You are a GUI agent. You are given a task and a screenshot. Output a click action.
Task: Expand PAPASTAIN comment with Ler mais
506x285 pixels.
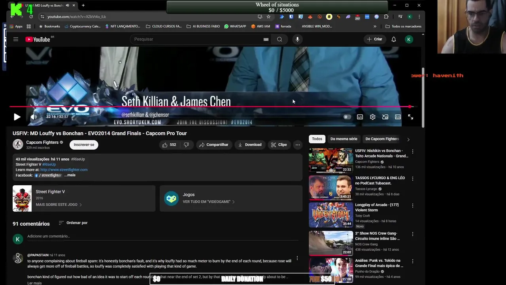coord(34,283)
